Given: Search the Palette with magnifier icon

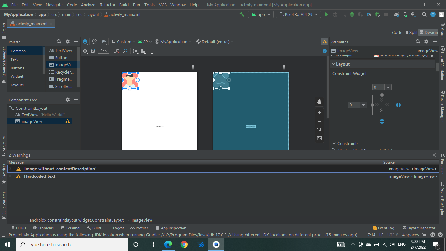Looking at the screenshot, I should click(59, 42).
